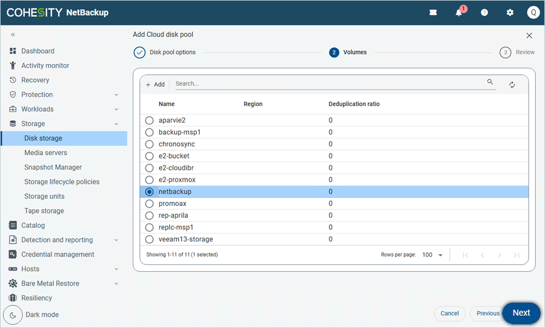Toggle Dark mode
The height and width of the screenshot is (328, 545).
tap(13, 315)
